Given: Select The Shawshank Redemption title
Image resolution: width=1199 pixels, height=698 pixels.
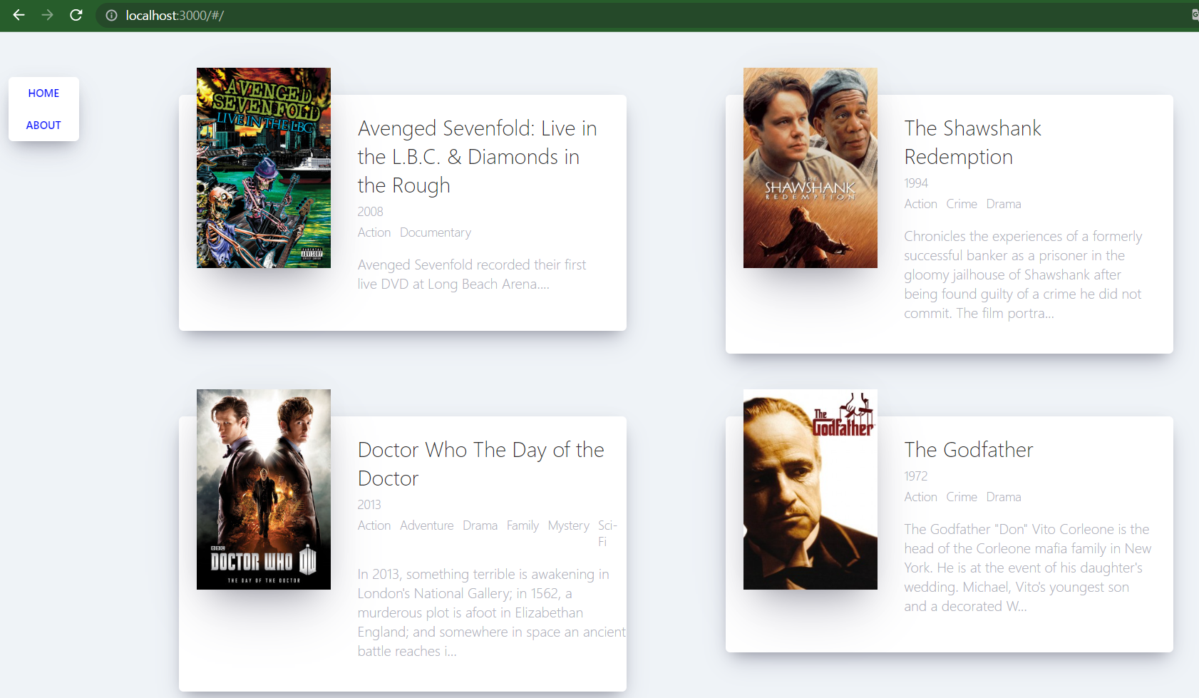Looking at the screenshot, I should pyautogui.click(x=973, y=143).
